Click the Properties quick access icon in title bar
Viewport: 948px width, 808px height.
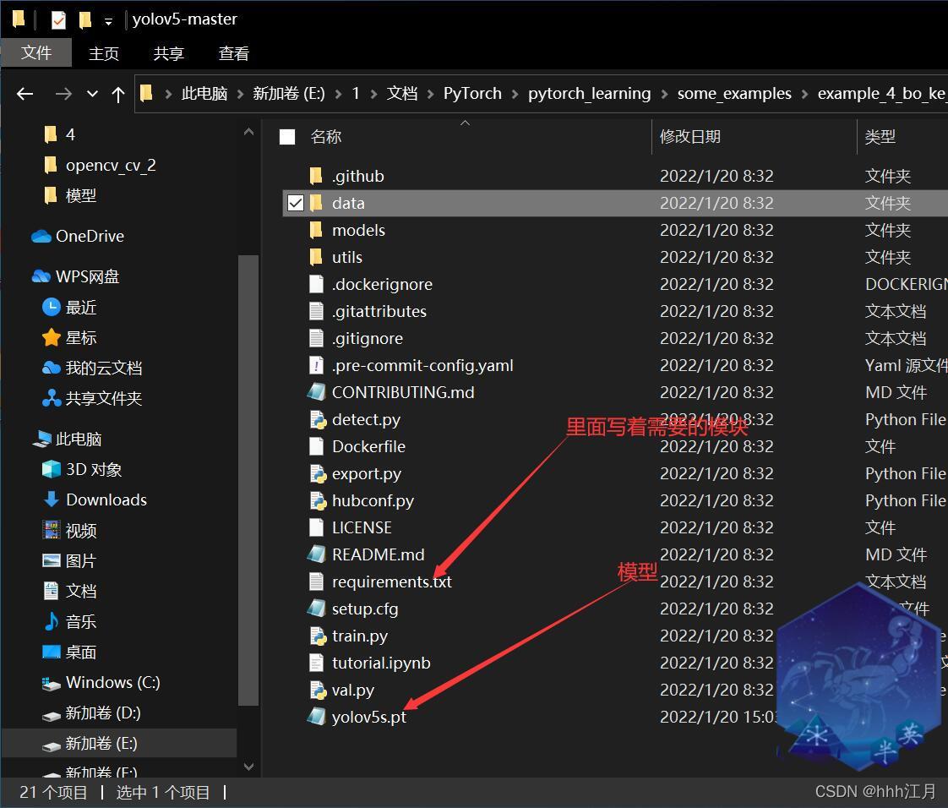[58, 20]
